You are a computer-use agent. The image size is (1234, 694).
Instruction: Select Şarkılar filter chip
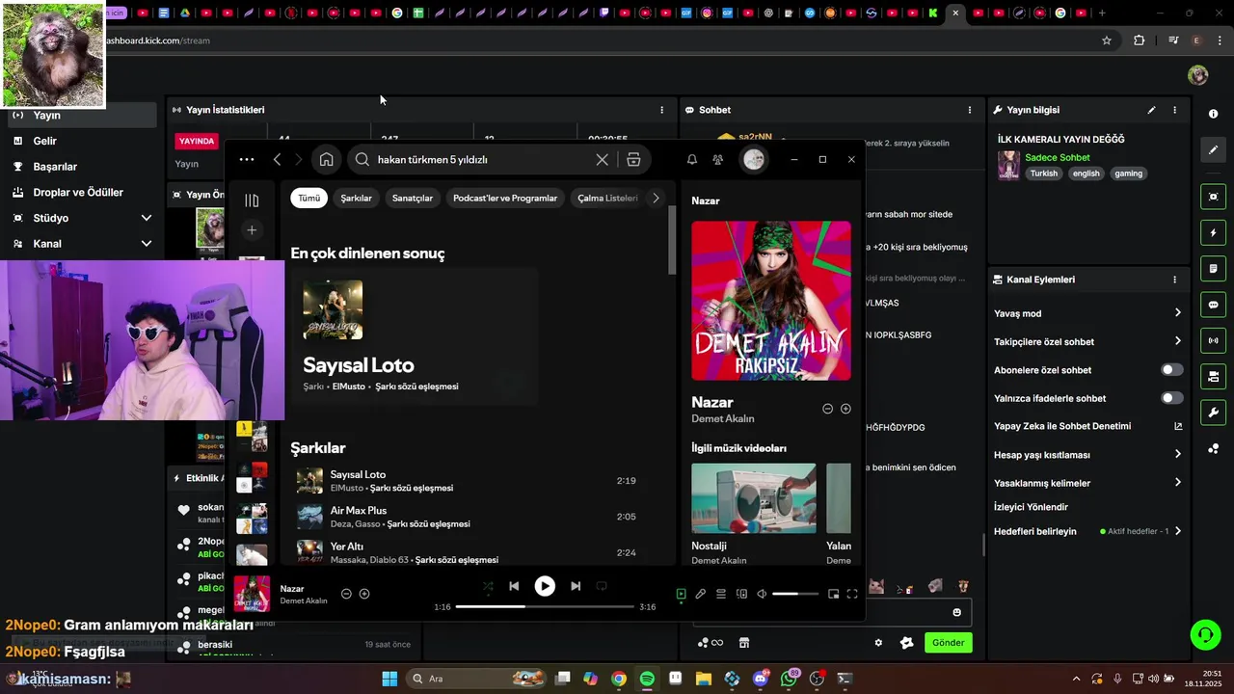click(356, 198)
